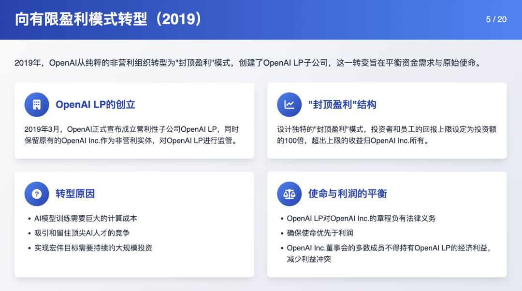The width and height of the screenshot is (522, 291).
Task: Click the page counter 5 / 20
Action: pos(496,19)
